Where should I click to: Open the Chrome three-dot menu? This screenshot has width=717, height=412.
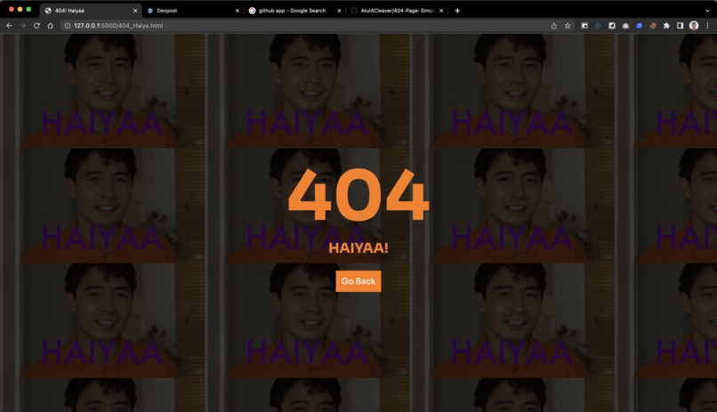click(707, 26)
